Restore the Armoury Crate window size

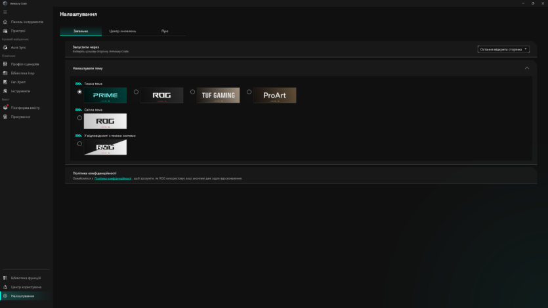pos(533,3)
